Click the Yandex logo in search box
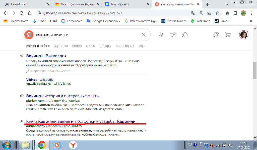The height and width of the screenshot is (150, 257). 29,35
